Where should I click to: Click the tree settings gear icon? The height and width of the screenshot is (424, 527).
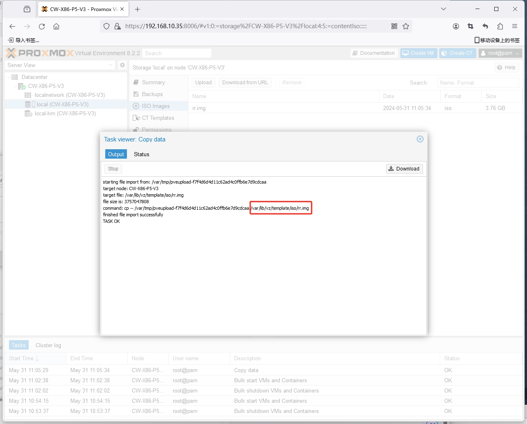tap(122, 65)
